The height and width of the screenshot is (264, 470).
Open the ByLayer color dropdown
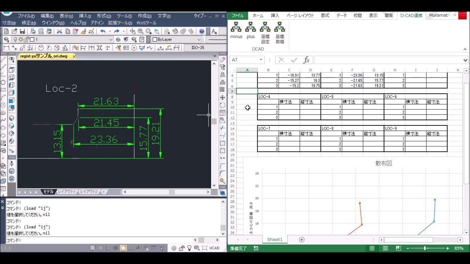199,40
